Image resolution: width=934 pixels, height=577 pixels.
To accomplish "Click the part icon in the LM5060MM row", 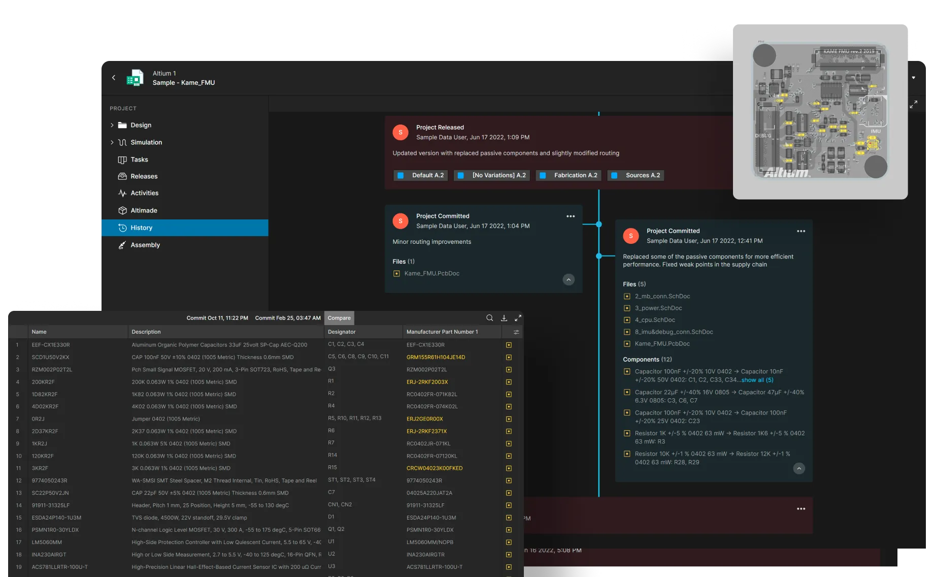I will pos(509,543).
